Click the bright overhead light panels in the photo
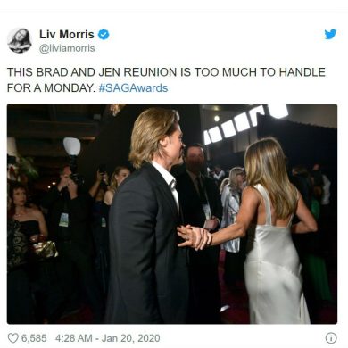348x348 pixels. [x=244, y=123]
